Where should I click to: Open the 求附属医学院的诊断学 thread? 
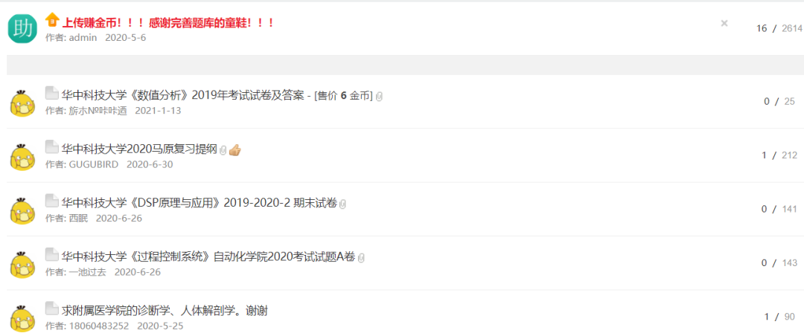pyautogui.click(x=165, y=311)
